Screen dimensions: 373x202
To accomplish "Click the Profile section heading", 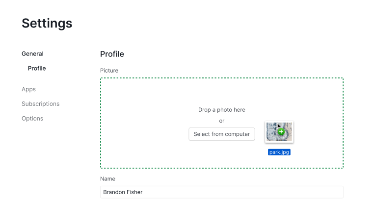I will pos(112,54).
